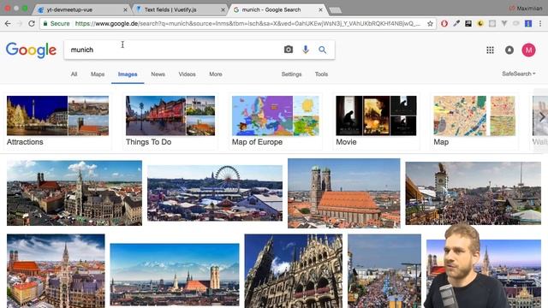548x308 pixels.
Task: Open search Settings menu
Action: 291,74
